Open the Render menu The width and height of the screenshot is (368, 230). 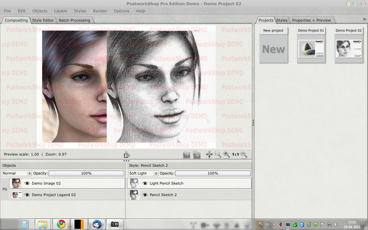point(100,11)
